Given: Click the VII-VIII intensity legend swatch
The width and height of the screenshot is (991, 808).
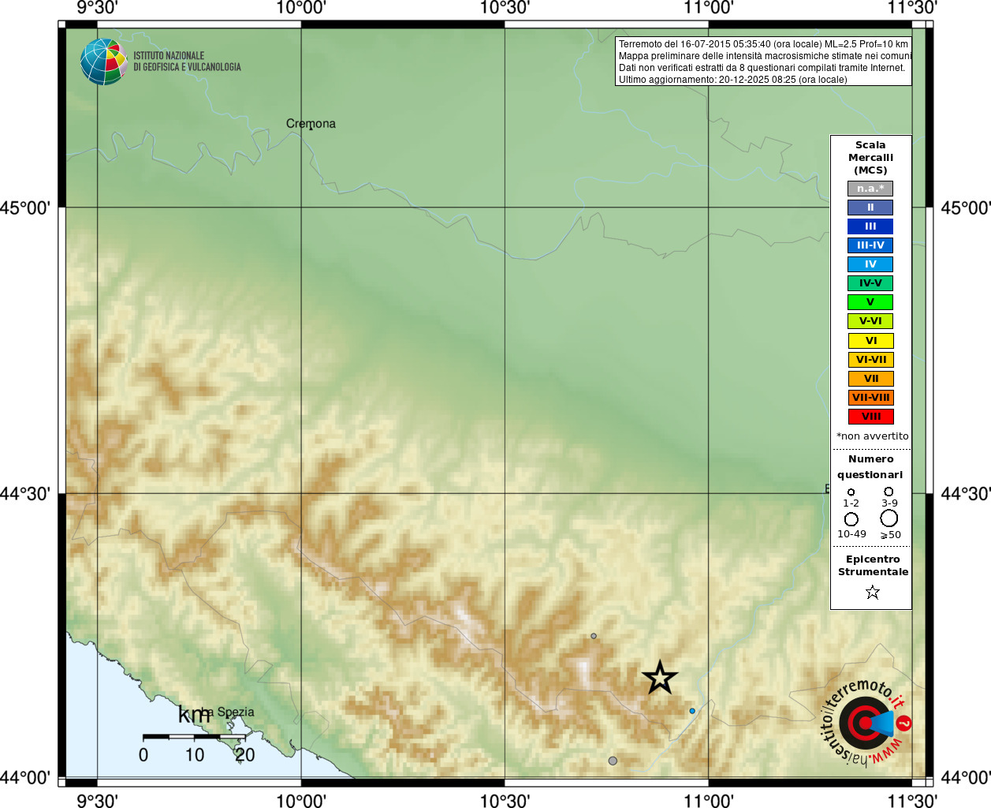Looking at the screenshot, I should coord(870,398).
